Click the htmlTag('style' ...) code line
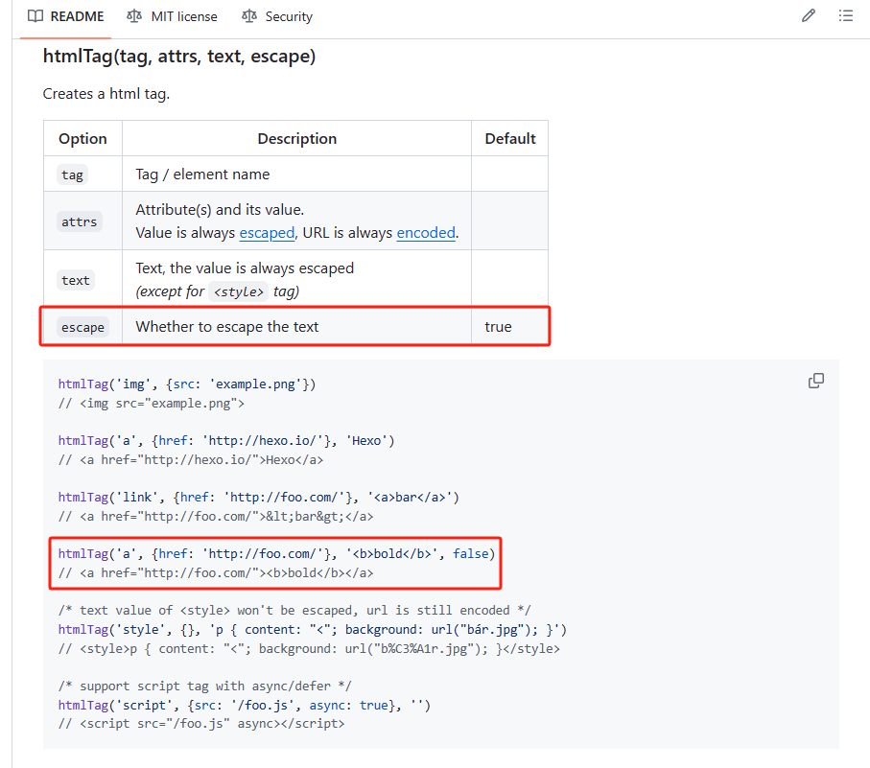This screenshot has width=870, height=768. pyautogui.click(x=313, y=629)
